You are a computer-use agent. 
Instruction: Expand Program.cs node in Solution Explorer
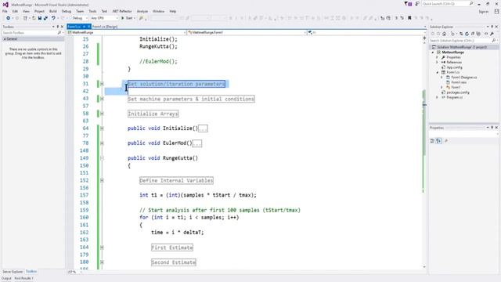click(438, 97)
